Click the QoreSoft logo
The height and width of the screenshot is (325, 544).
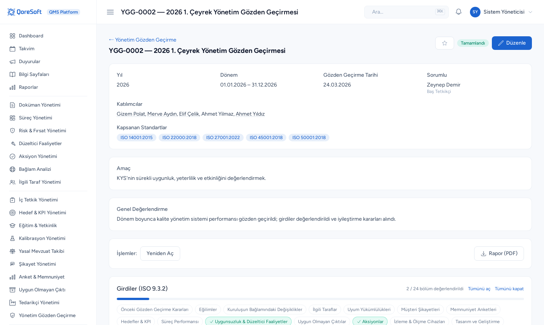25,12
